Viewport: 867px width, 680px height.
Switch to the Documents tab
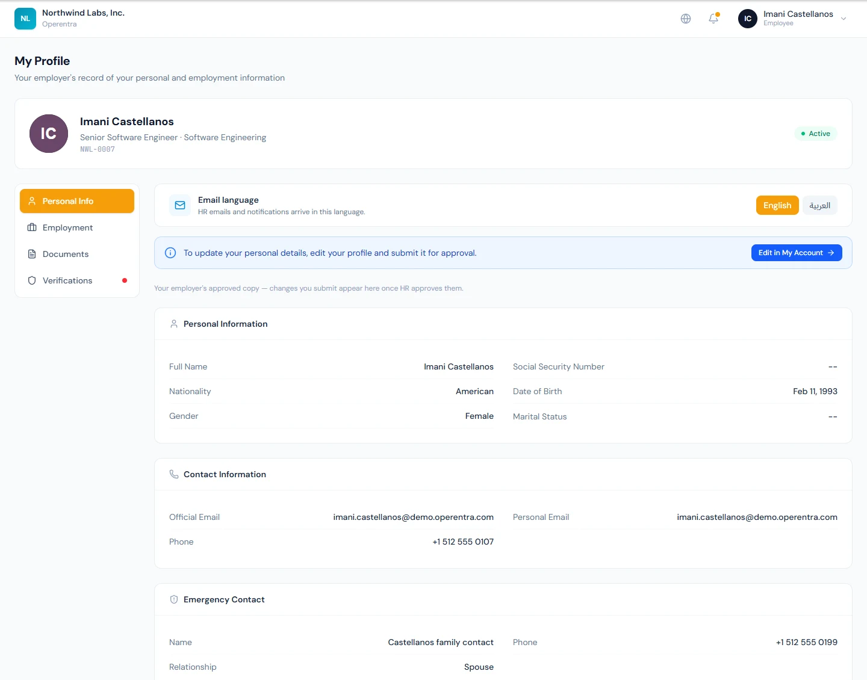(77, 254)
